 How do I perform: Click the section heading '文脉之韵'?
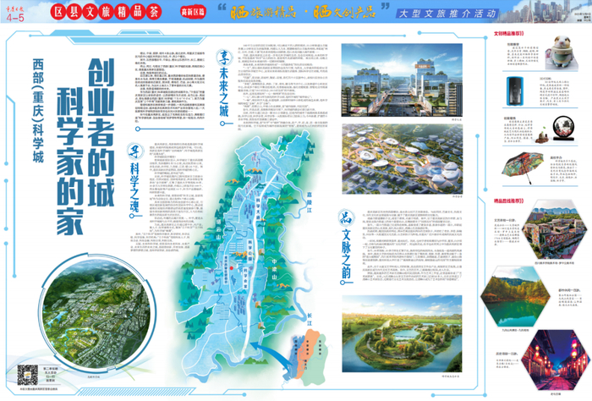(x=346, y=253)
